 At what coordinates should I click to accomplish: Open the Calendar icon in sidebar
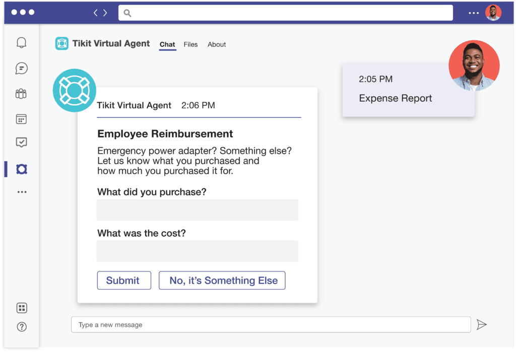21,119
